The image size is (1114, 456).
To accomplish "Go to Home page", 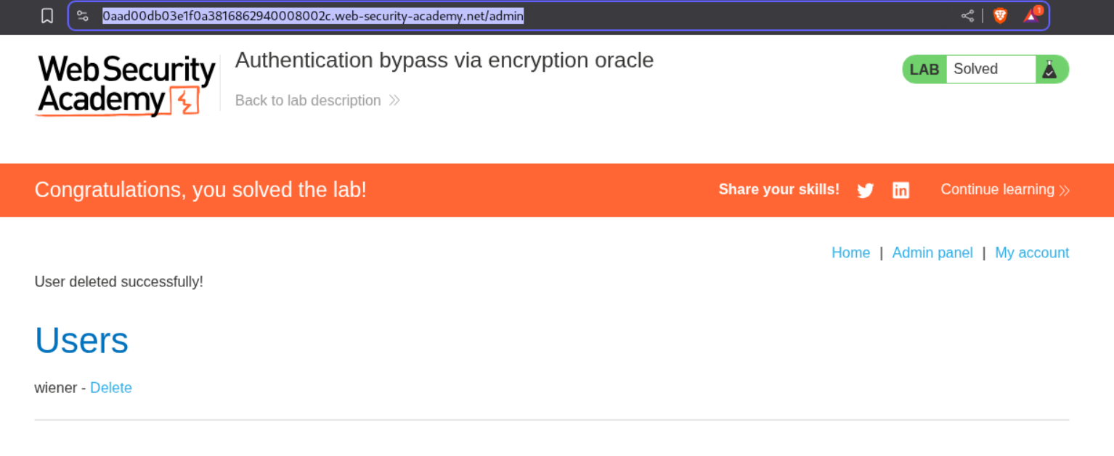I will (x=850, y=252).
